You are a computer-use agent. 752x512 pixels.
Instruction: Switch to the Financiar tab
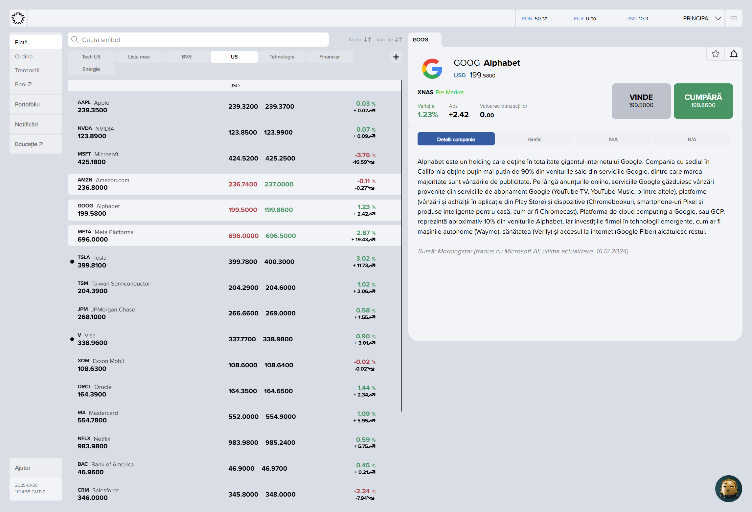pyautogui.click(x=330, y=57)
